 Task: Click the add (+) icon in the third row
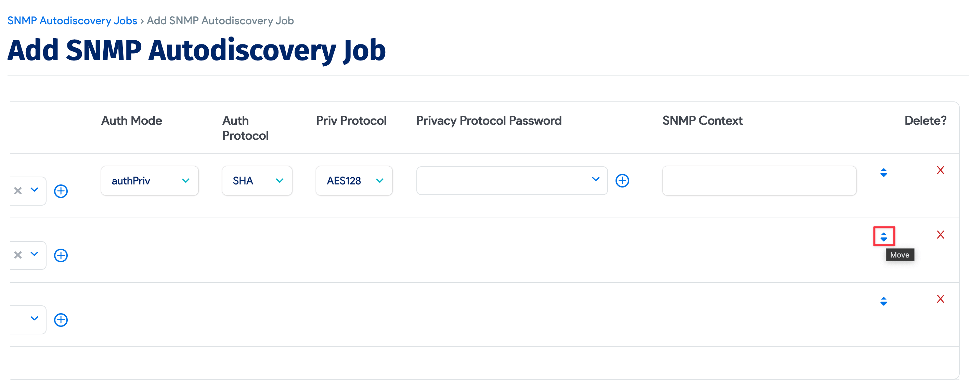61,319
